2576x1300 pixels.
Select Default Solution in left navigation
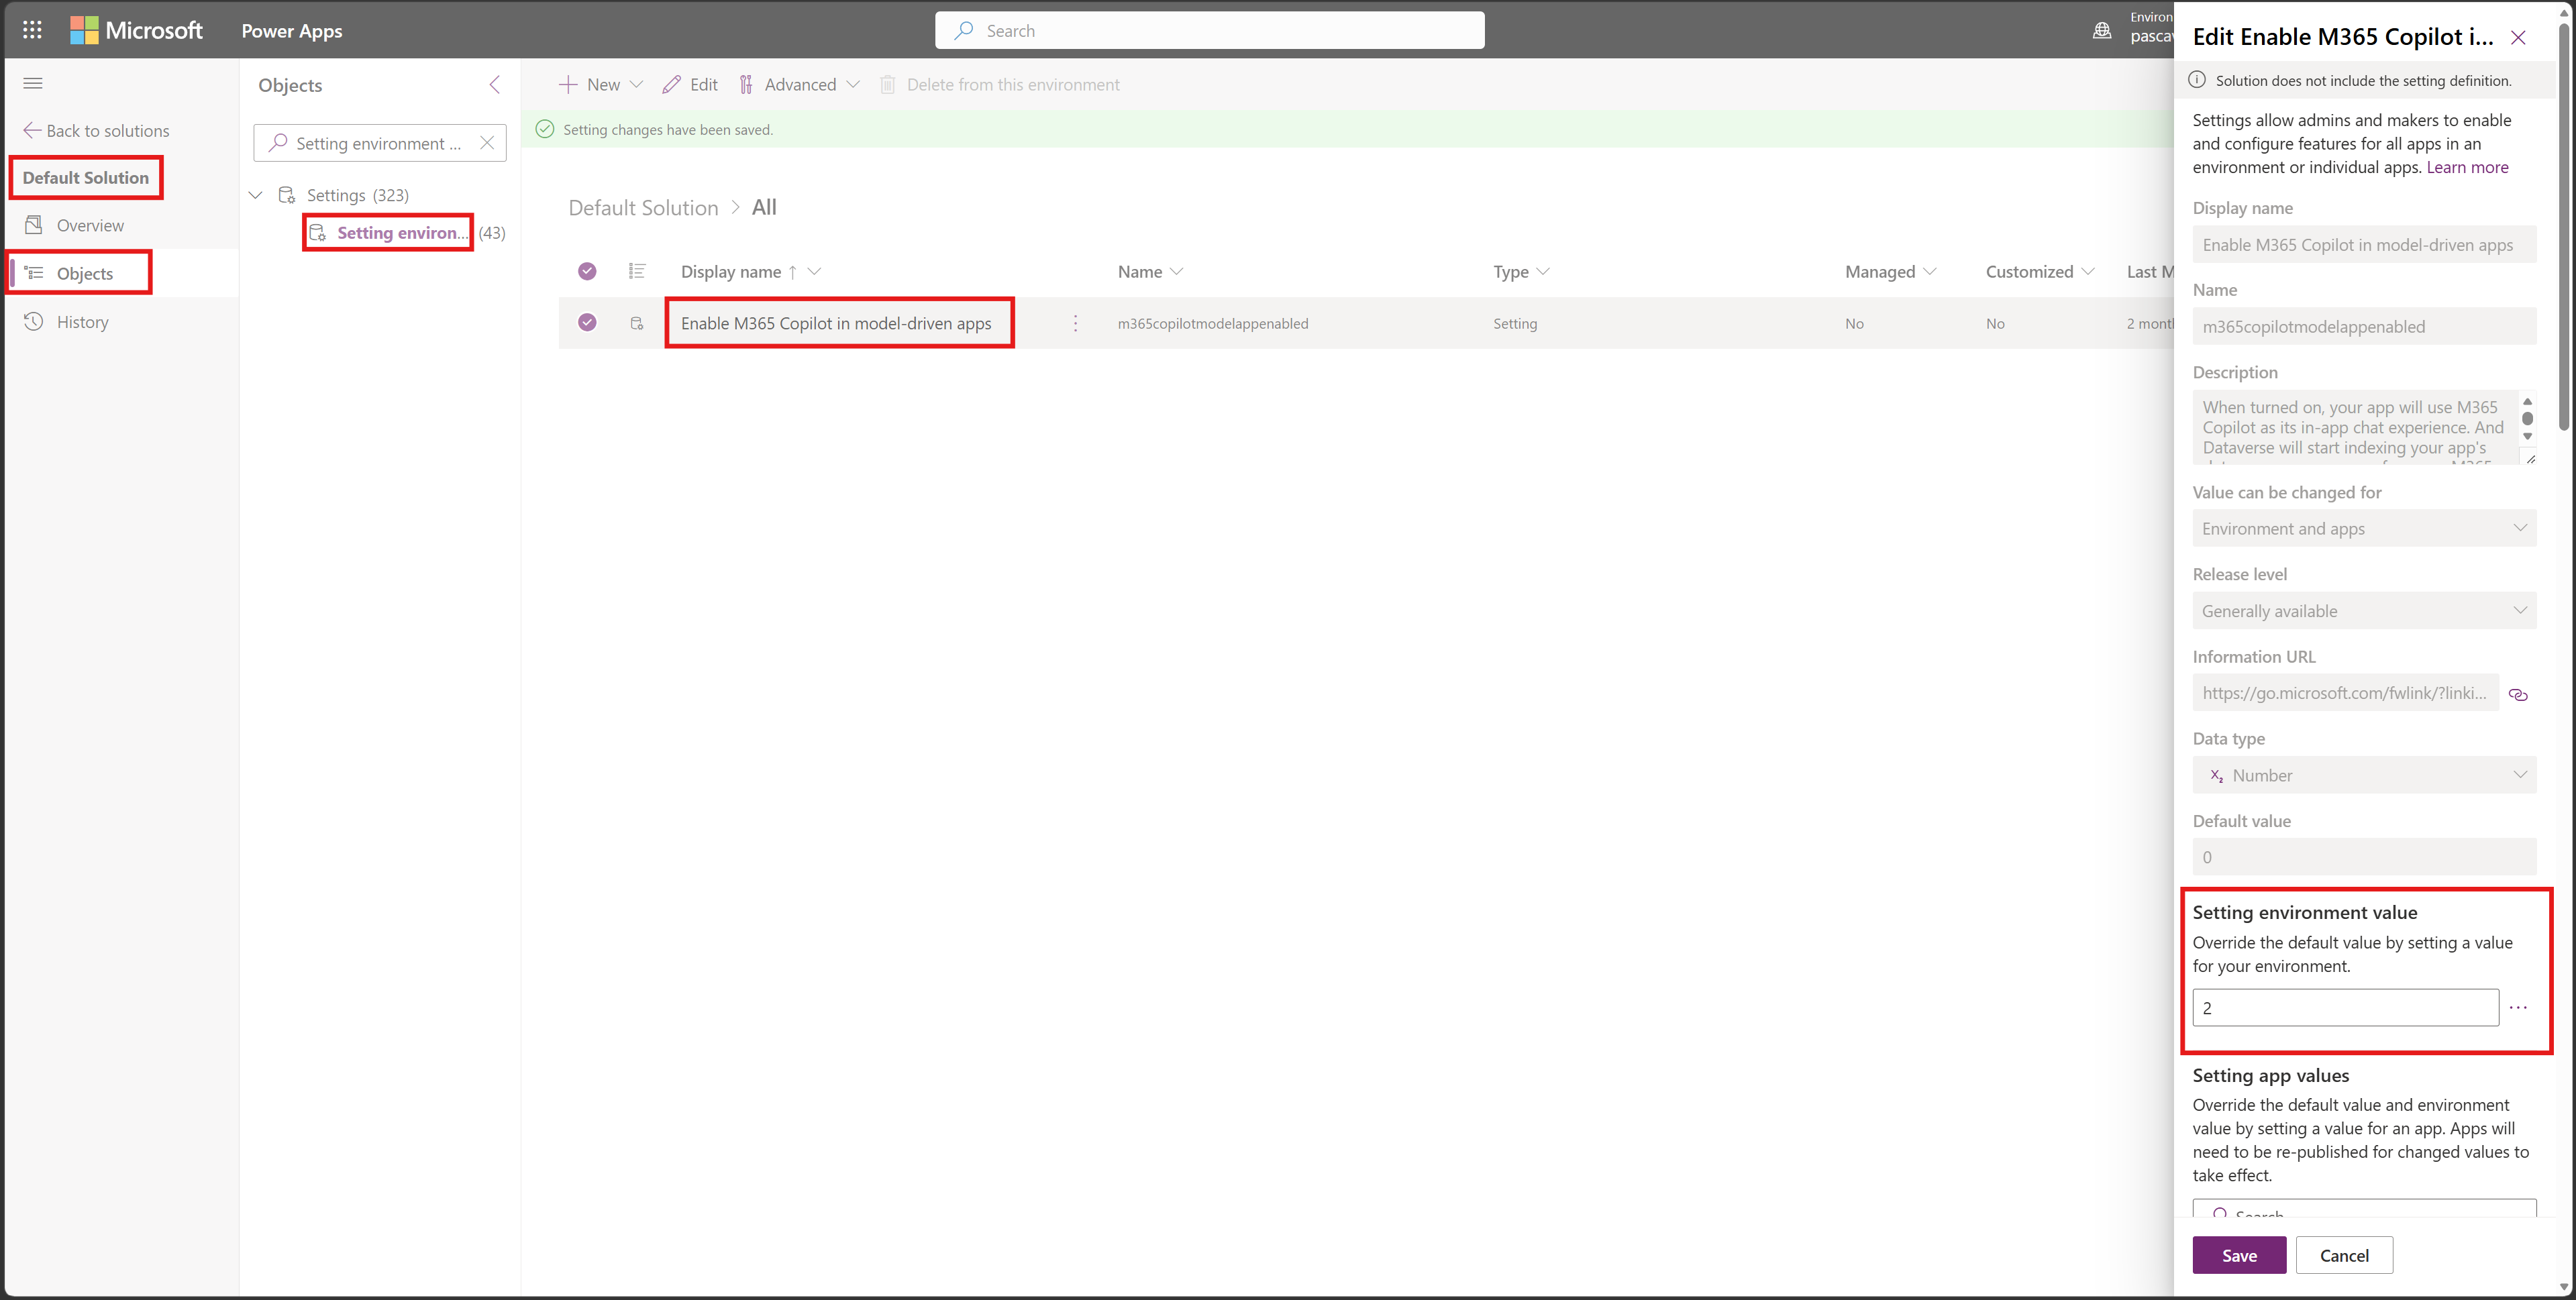tap(86, 177)
